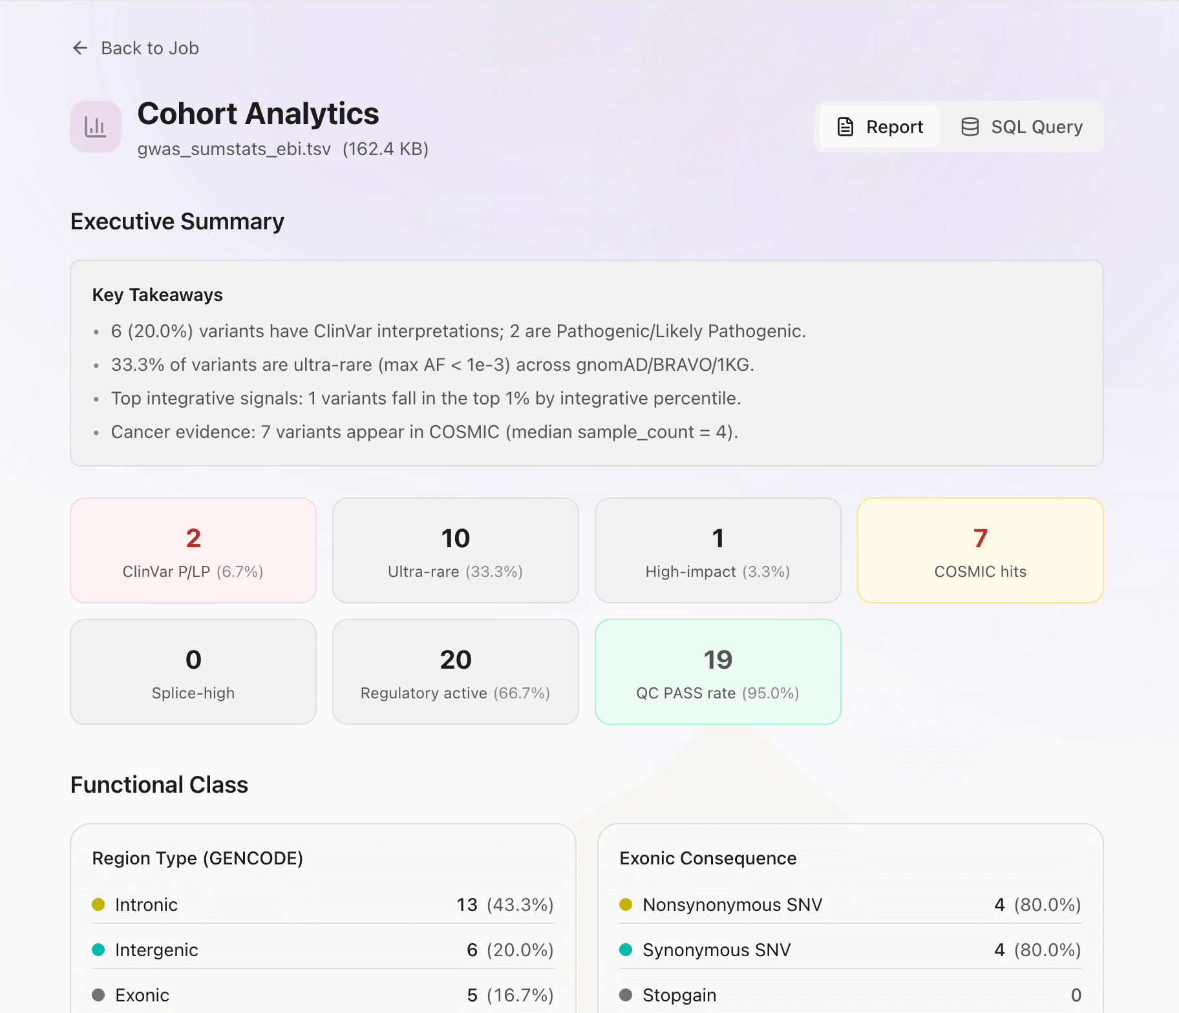Screen dimensions: 1179x1013
Task: Click the Top integrative signals takeaway
Action: (425, 399)
